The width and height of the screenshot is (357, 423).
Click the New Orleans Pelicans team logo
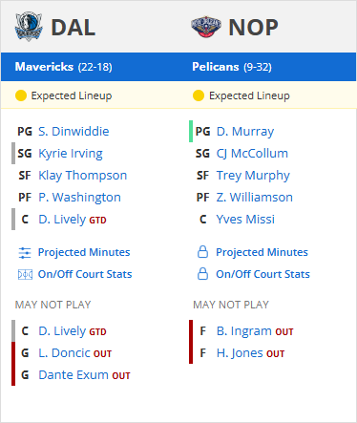(x=206, y=27)
